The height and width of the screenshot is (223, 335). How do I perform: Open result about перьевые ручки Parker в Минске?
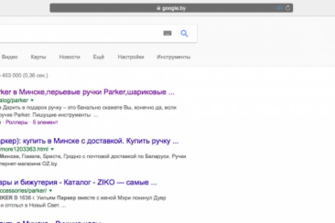[87, 92]
